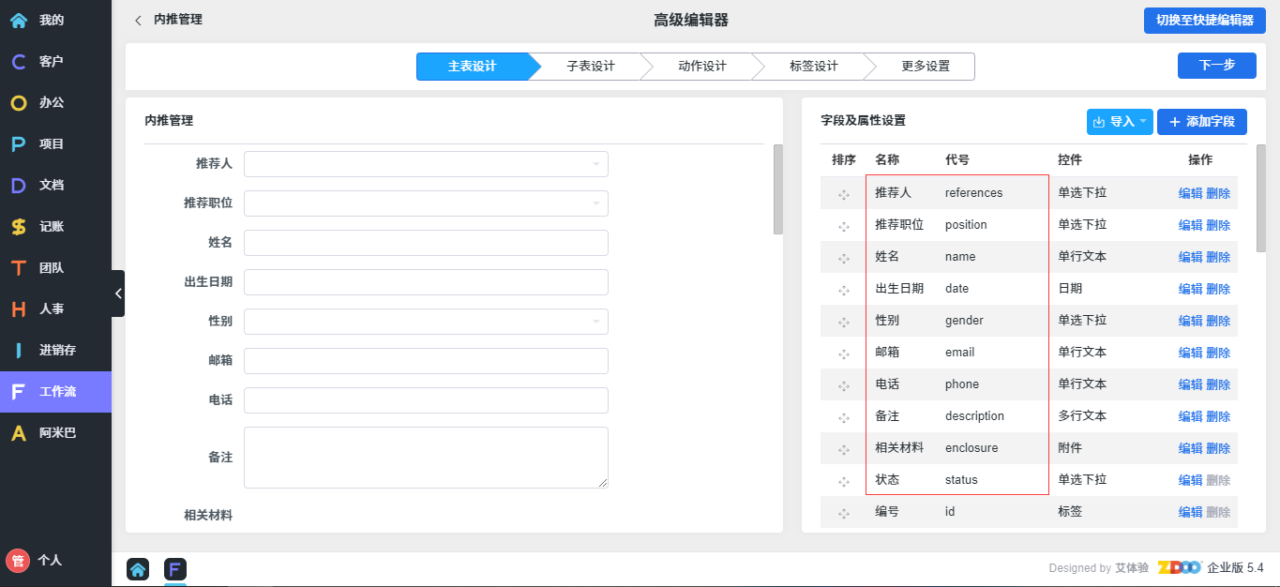The width and height of the screenshot is (1280, 587).
Task: Click the 添加字段 button
Action: point(1201,122)
